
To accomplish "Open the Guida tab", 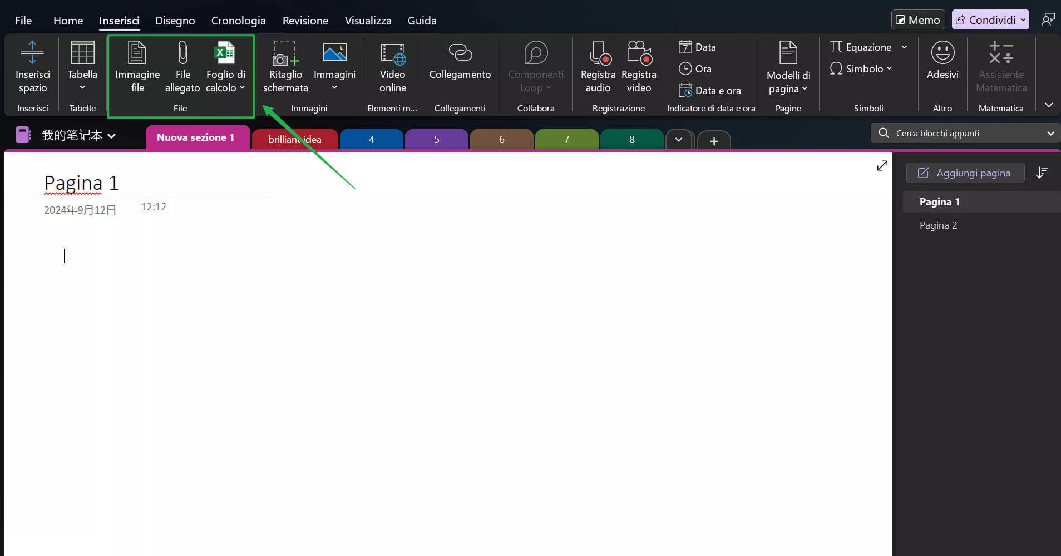I will tap(422, 21).
